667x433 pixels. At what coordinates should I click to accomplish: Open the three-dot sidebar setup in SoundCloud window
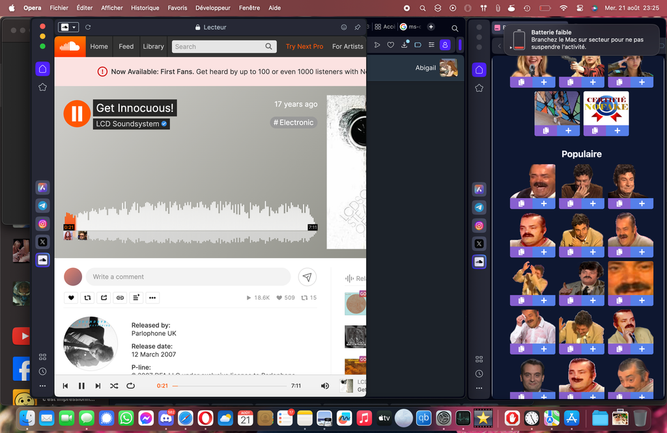point(42,386)
